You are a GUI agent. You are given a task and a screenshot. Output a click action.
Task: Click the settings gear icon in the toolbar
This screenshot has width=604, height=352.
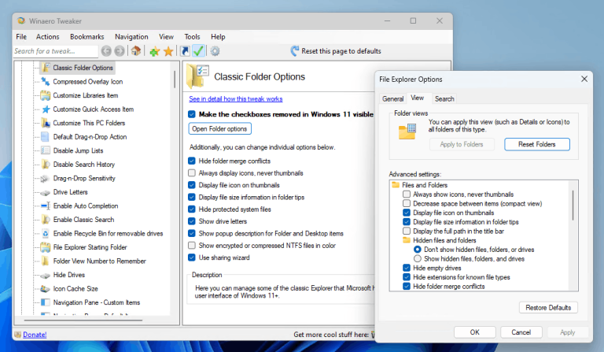[214, 51]
